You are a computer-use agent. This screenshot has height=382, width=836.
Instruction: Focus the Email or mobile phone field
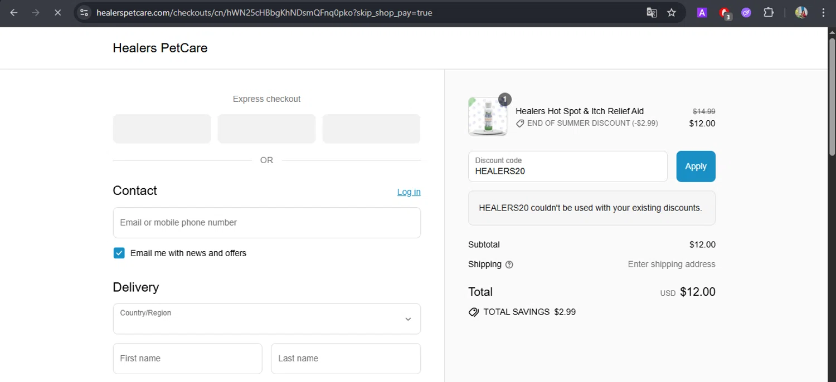point(267,223)
